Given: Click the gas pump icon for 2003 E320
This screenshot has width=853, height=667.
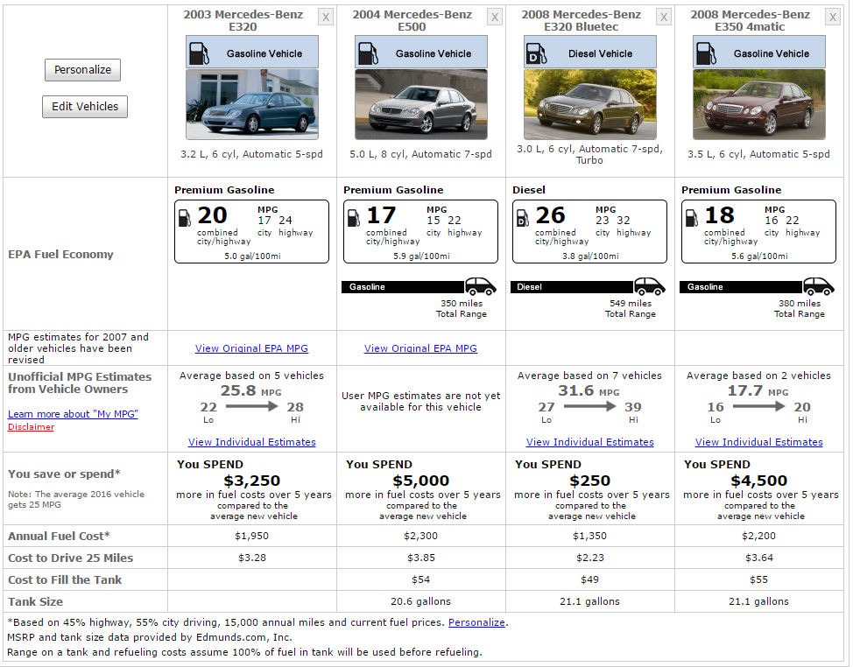Looking at the screenshot, I should click(198, 53).
